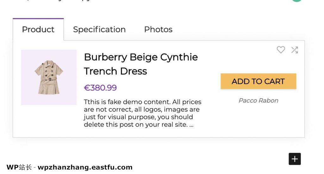Click the green circle icon at top right
The height and width of the screenshot is (174, 324).
(x=296, y=1)
